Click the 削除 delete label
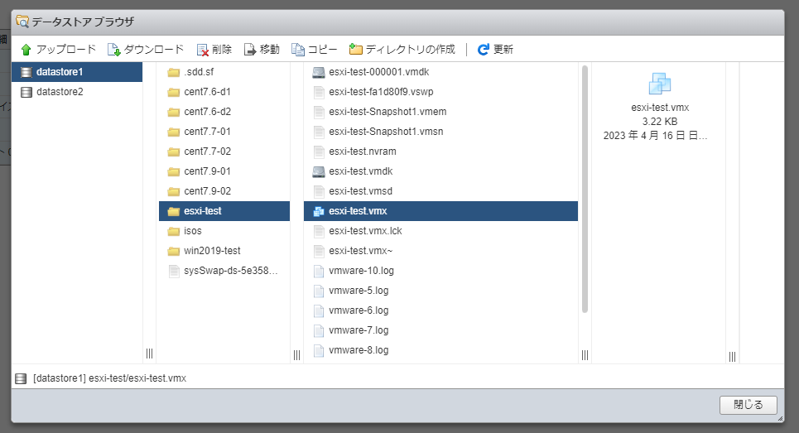Screen dimensions: 799x433 click(222, 50)
